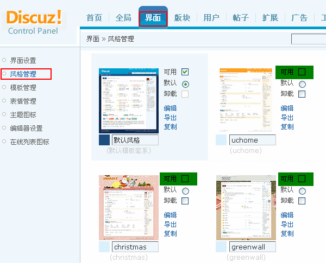Viewport: 326px width, 263px height.
Task: Click 导出 link for the uchome style
Action: (287, 117)
